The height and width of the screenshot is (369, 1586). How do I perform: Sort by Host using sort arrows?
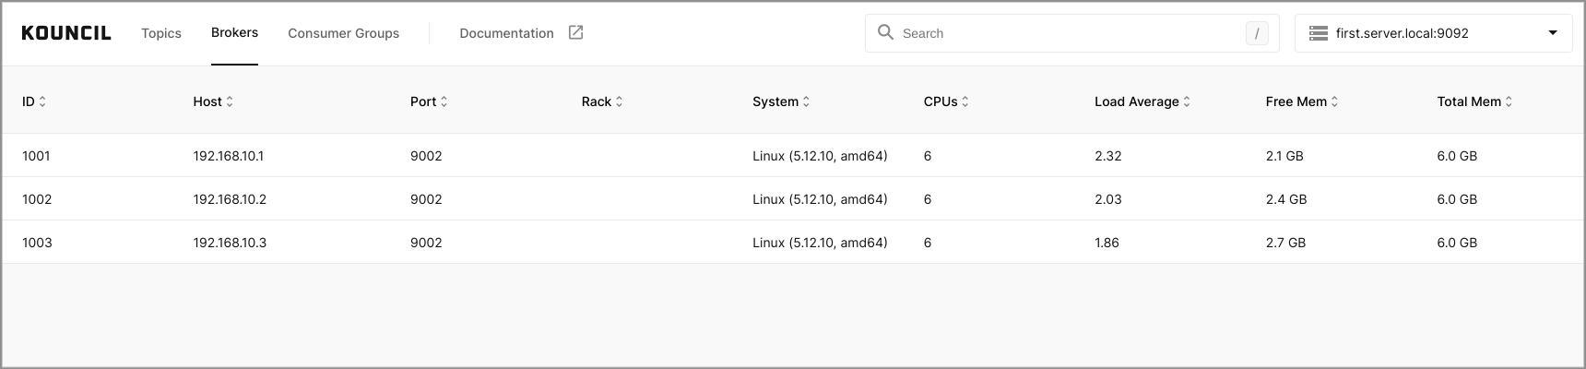point(230,101)
